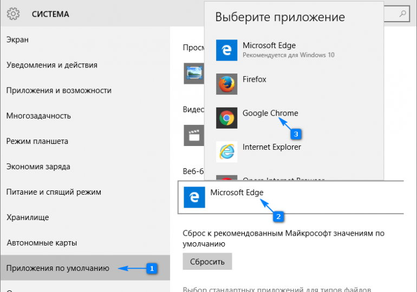Go to Приложения и возможности
This screenshot has height=292, width=417.
(x=59, y=90)
